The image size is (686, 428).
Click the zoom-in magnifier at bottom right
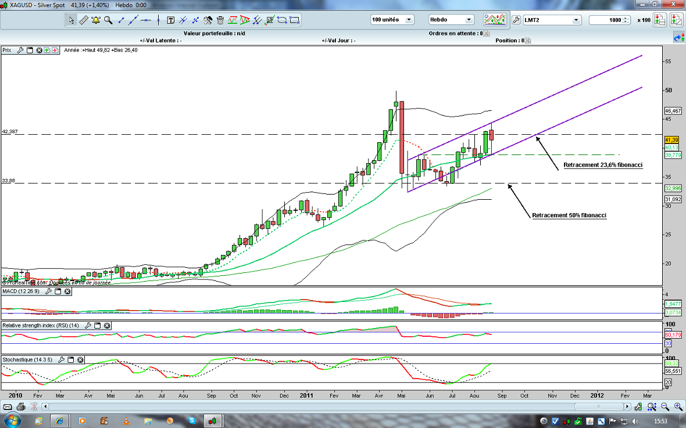pos(678,407)
